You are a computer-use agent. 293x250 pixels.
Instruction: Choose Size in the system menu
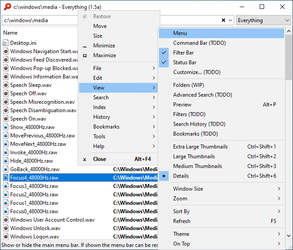pos(118,36)
